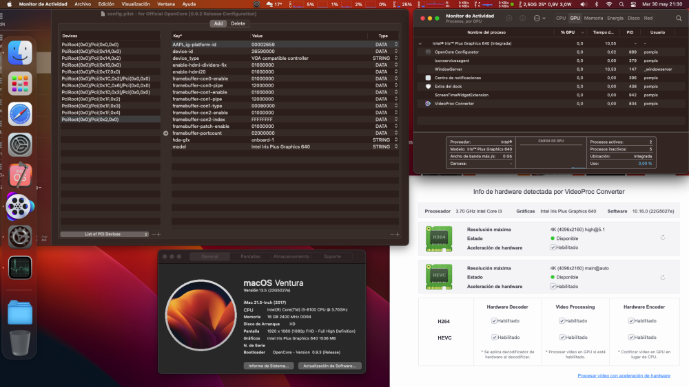Viewport: 689px width, 387px height.
Task: Toggle H264 Hardware Encoder Habilitado checkbox
Action: coord(631,321)
